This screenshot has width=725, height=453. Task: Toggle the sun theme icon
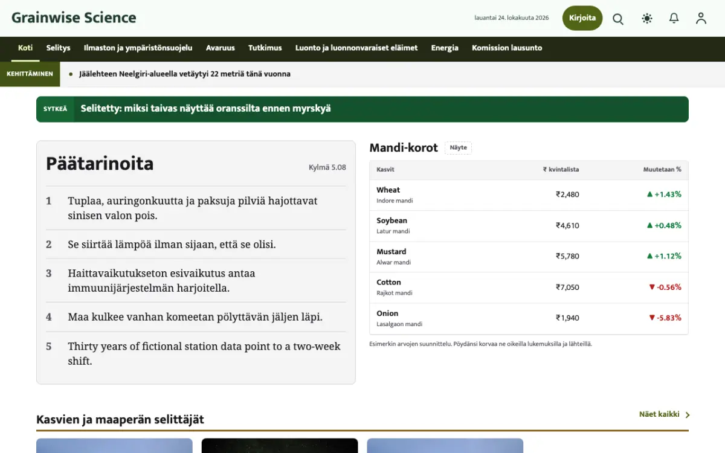pyautogui.click(x=647, y=19)
